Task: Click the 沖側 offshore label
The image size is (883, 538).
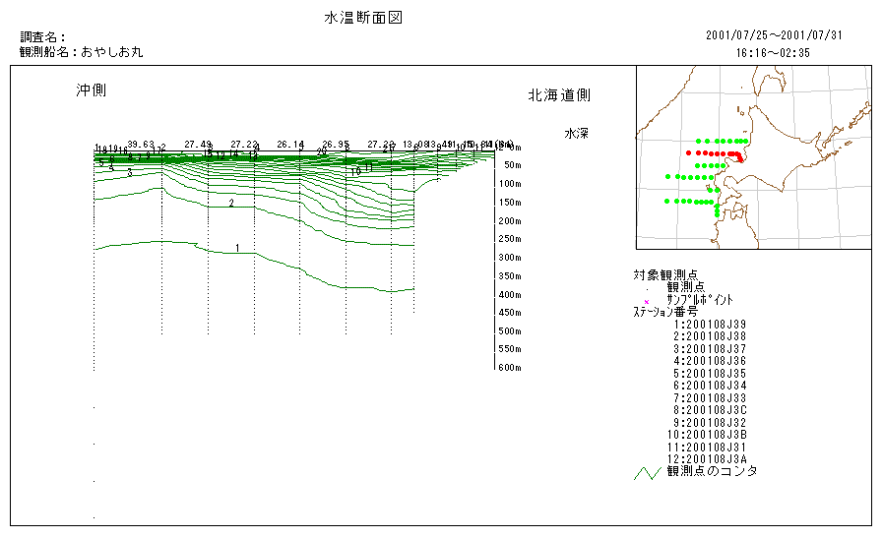Action: click(x=92, y=90)
